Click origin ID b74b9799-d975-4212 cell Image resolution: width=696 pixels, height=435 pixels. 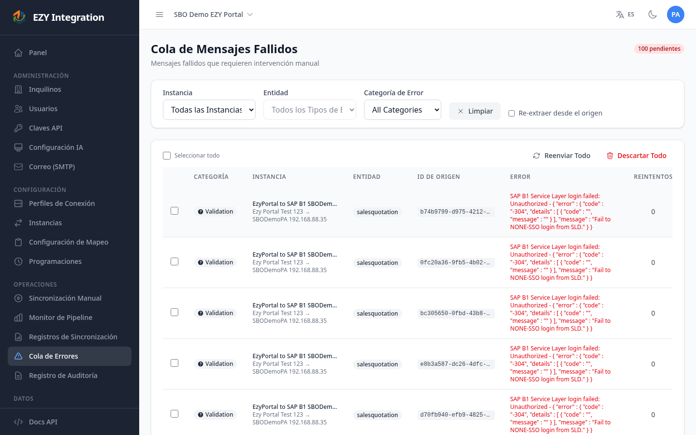tap(456, 212)
